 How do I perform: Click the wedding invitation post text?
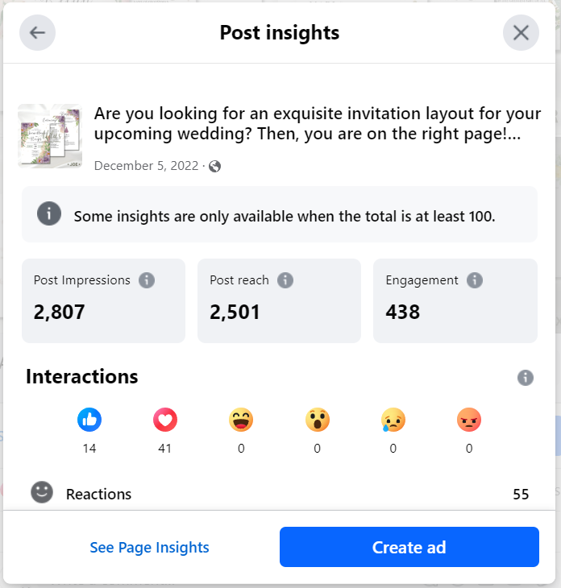pos(318,125)
